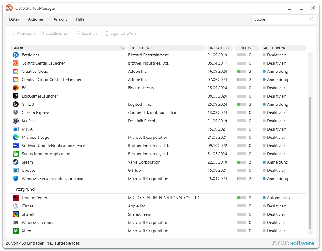Sort by the EINFLUSS column header
The height and width of the screenshot is (251, 322).
click(x=247, y=48)
